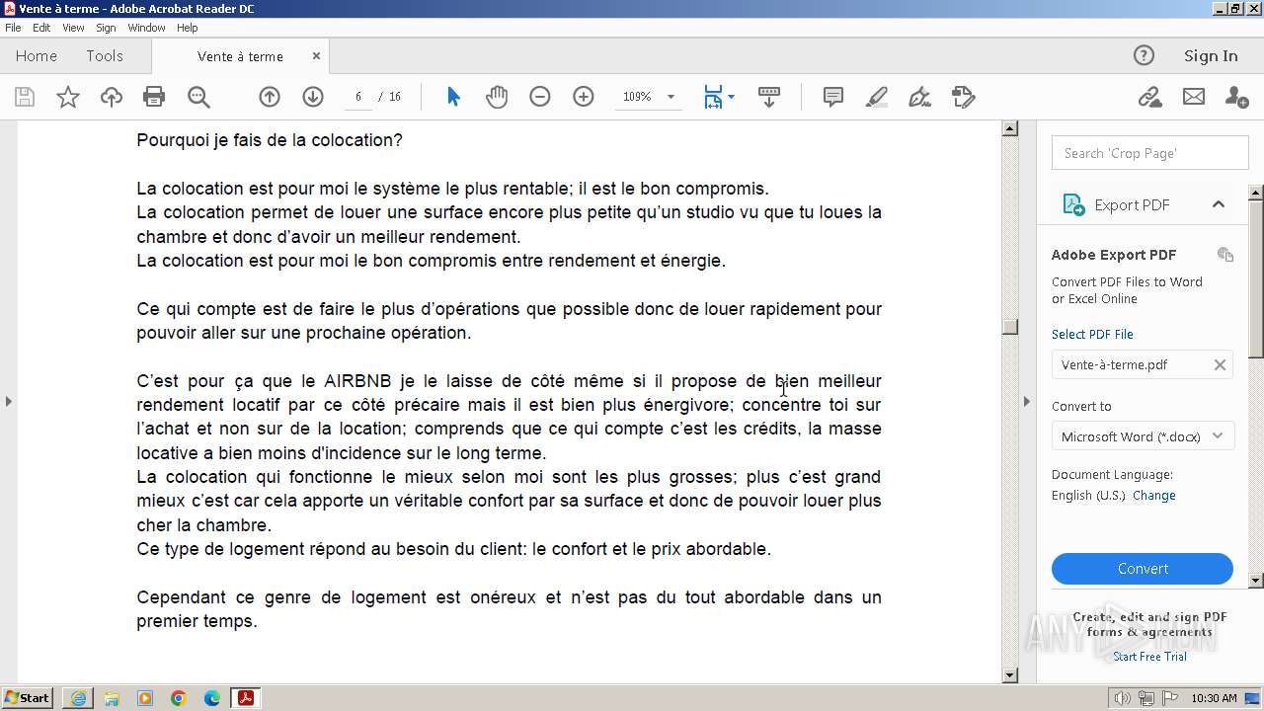Click document vertical scrollbar thumb
Image resolution: width=1264 pixels, height=711 pixels.
pos(1009,327)
